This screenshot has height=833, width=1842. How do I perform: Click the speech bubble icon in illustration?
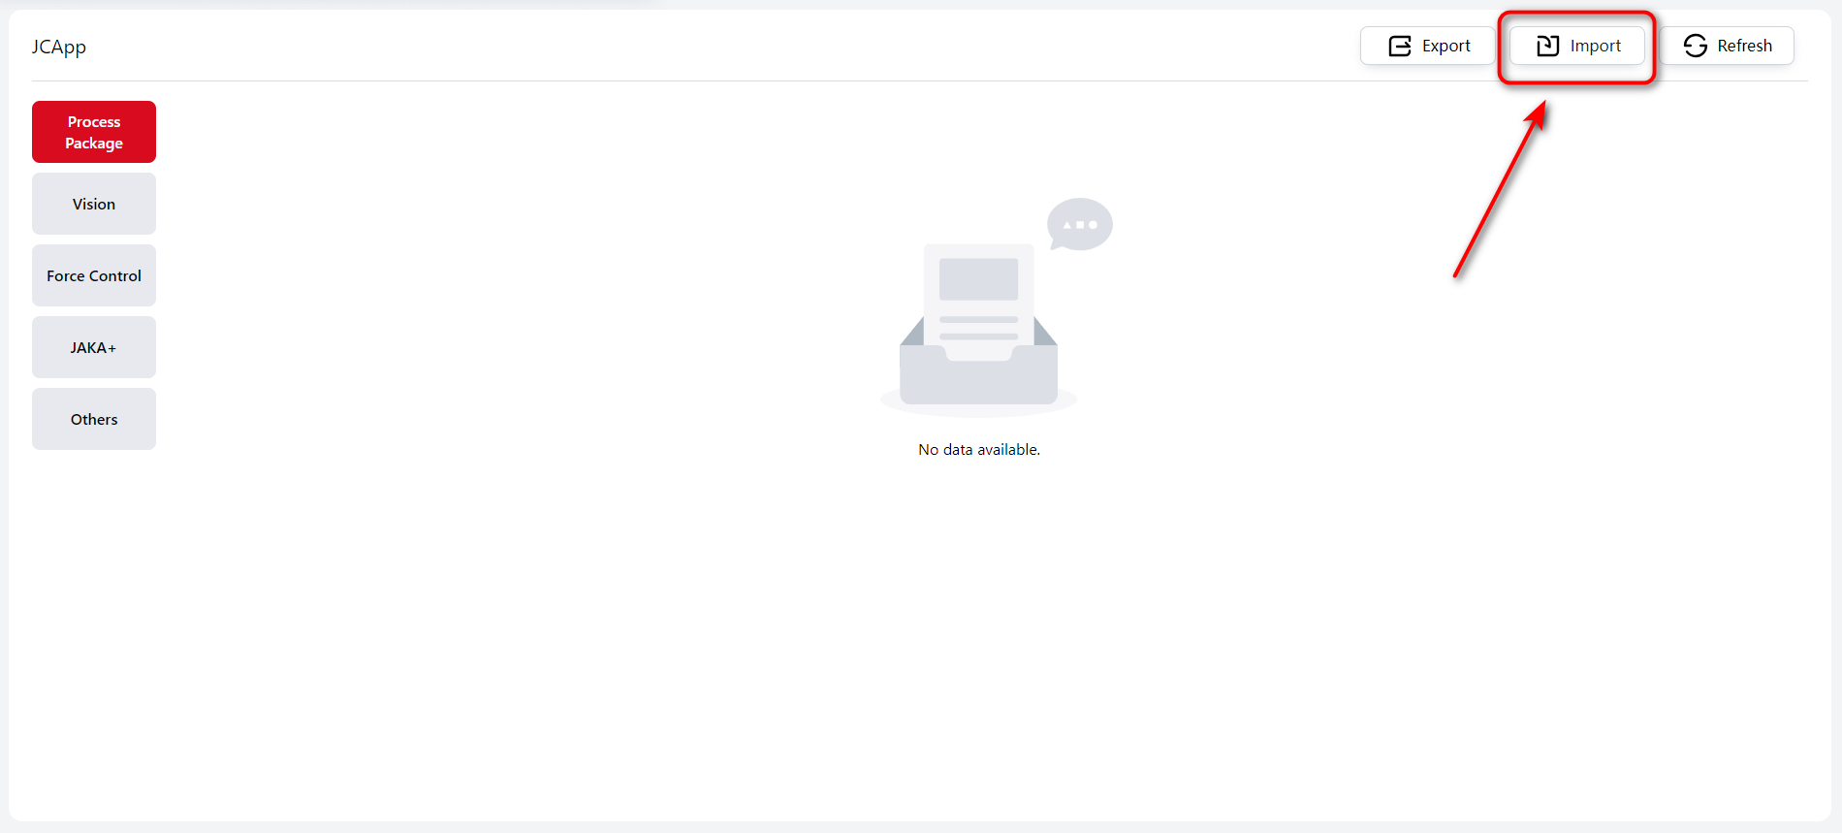point(1079,224)
